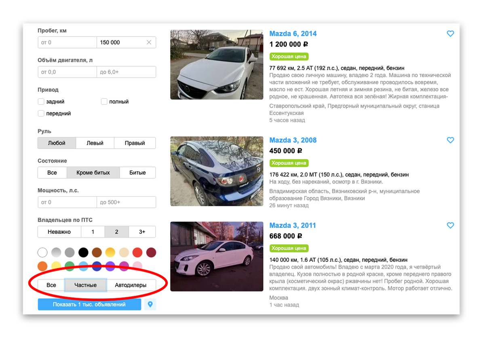Choose 2 owners by PTS
The image size is (485, 339).
[117, 232]
